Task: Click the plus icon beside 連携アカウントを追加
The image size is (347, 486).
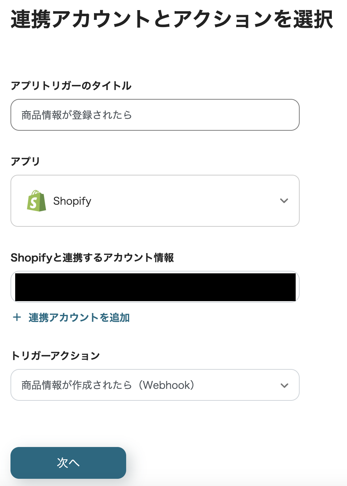Action: [17, 317]
